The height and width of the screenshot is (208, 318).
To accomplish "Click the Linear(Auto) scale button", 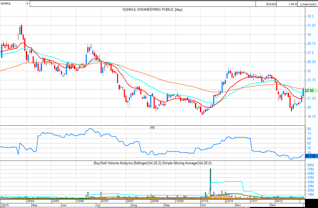I will pos(308,4).
